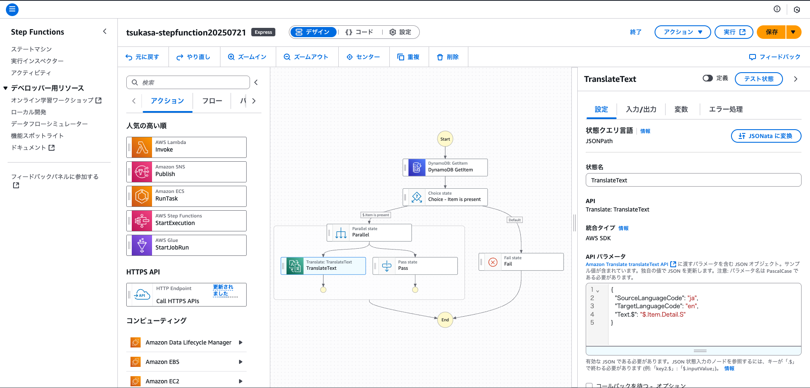Click the 実行 button
Screen dimensions: 810x388
click(x=734, y=32)
